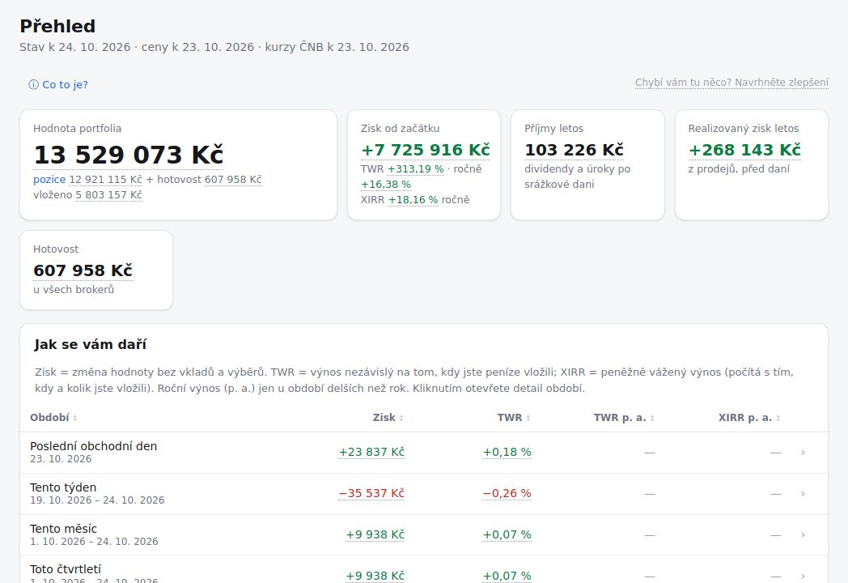Click the 'Tento měsíc' period label
Viewport: 848px width, 583px height.
pyautogui.click(x=63, y=529)
